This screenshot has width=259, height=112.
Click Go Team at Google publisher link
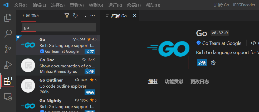click(x=222, y=43)
